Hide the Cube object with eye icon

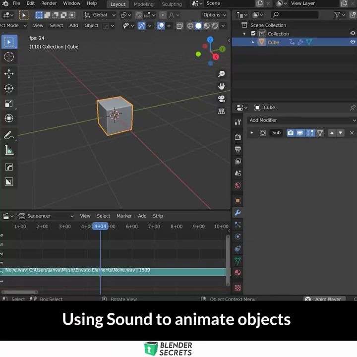point(353,42)
